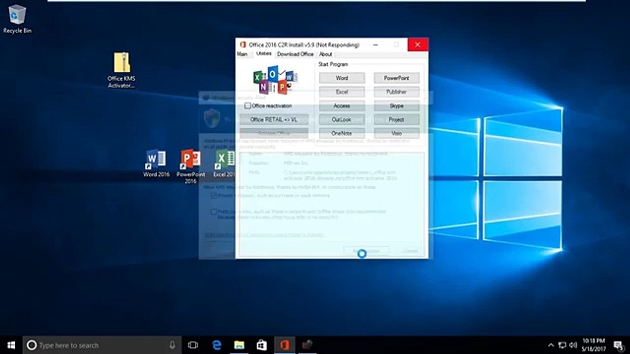The height and width of the screenshot is (354, 630).
Task: Click Cancel in the Security Alert dialog
Action: tap(411, 251)
